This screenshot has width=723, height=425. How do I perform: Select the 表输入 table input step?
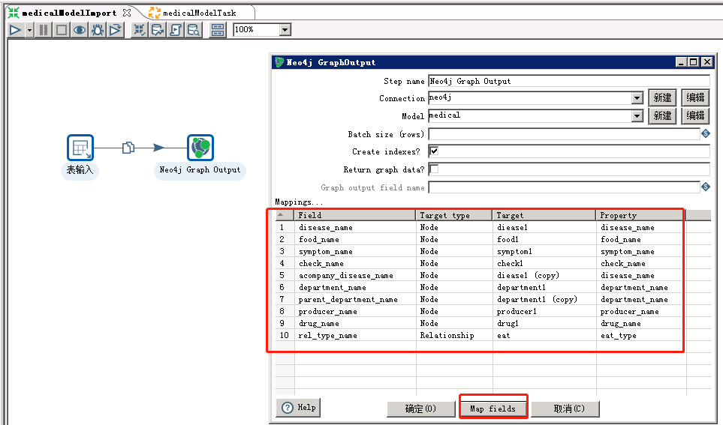(x=80, y=148)
